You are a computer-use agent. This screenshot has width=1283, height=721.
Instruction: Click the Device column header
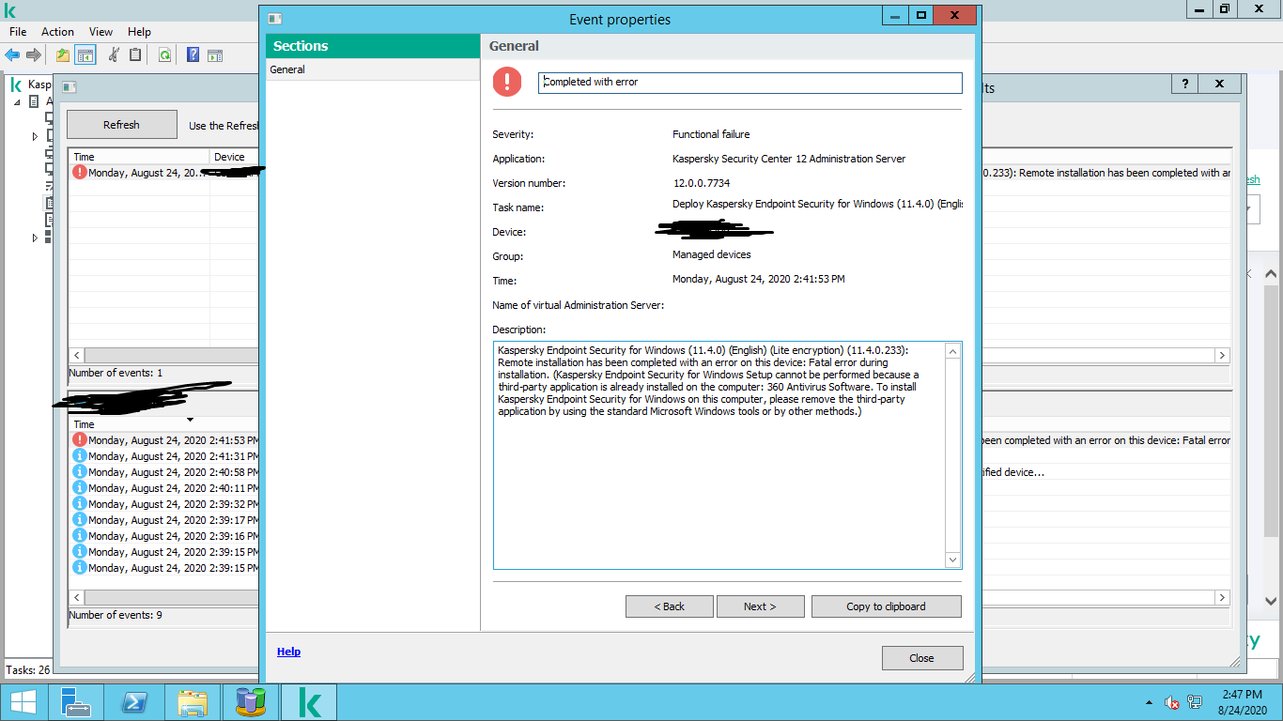(235, 157)
